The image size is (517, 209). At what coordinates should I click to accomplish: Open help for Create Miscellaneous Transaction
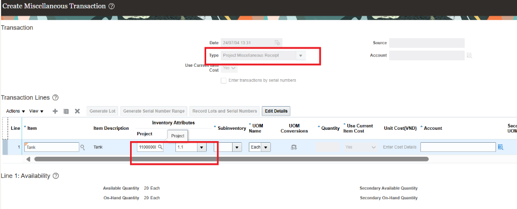(112, 6)
